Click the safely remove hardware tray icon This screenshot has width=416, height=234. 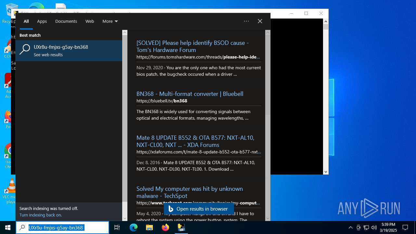358,227
